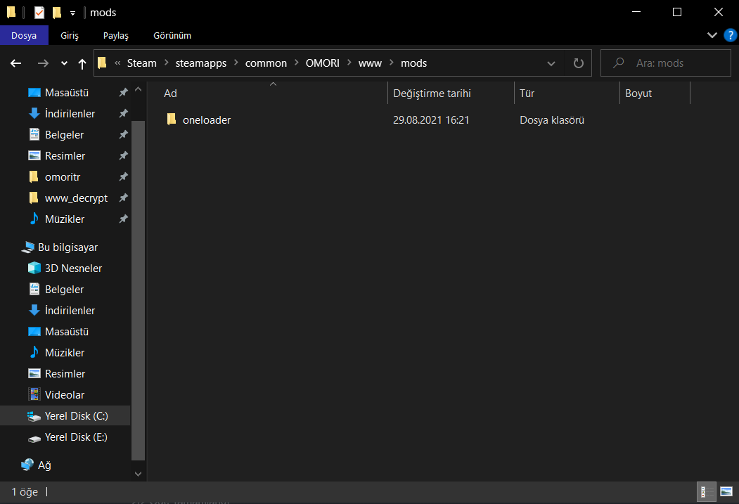This screenshot has width=739, height=504.
Task: Open Müzikler under Bu bilgisayar
Action: 65,353
